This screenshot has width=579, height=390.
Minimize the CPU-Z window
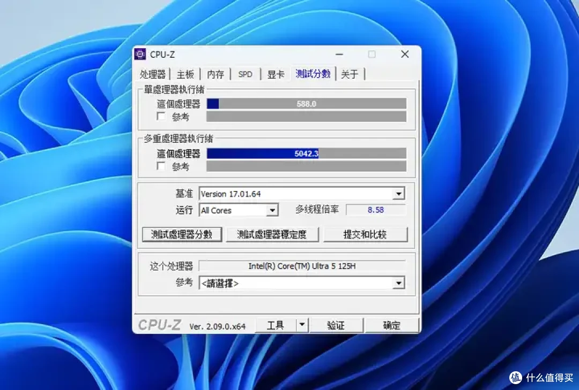339,54
